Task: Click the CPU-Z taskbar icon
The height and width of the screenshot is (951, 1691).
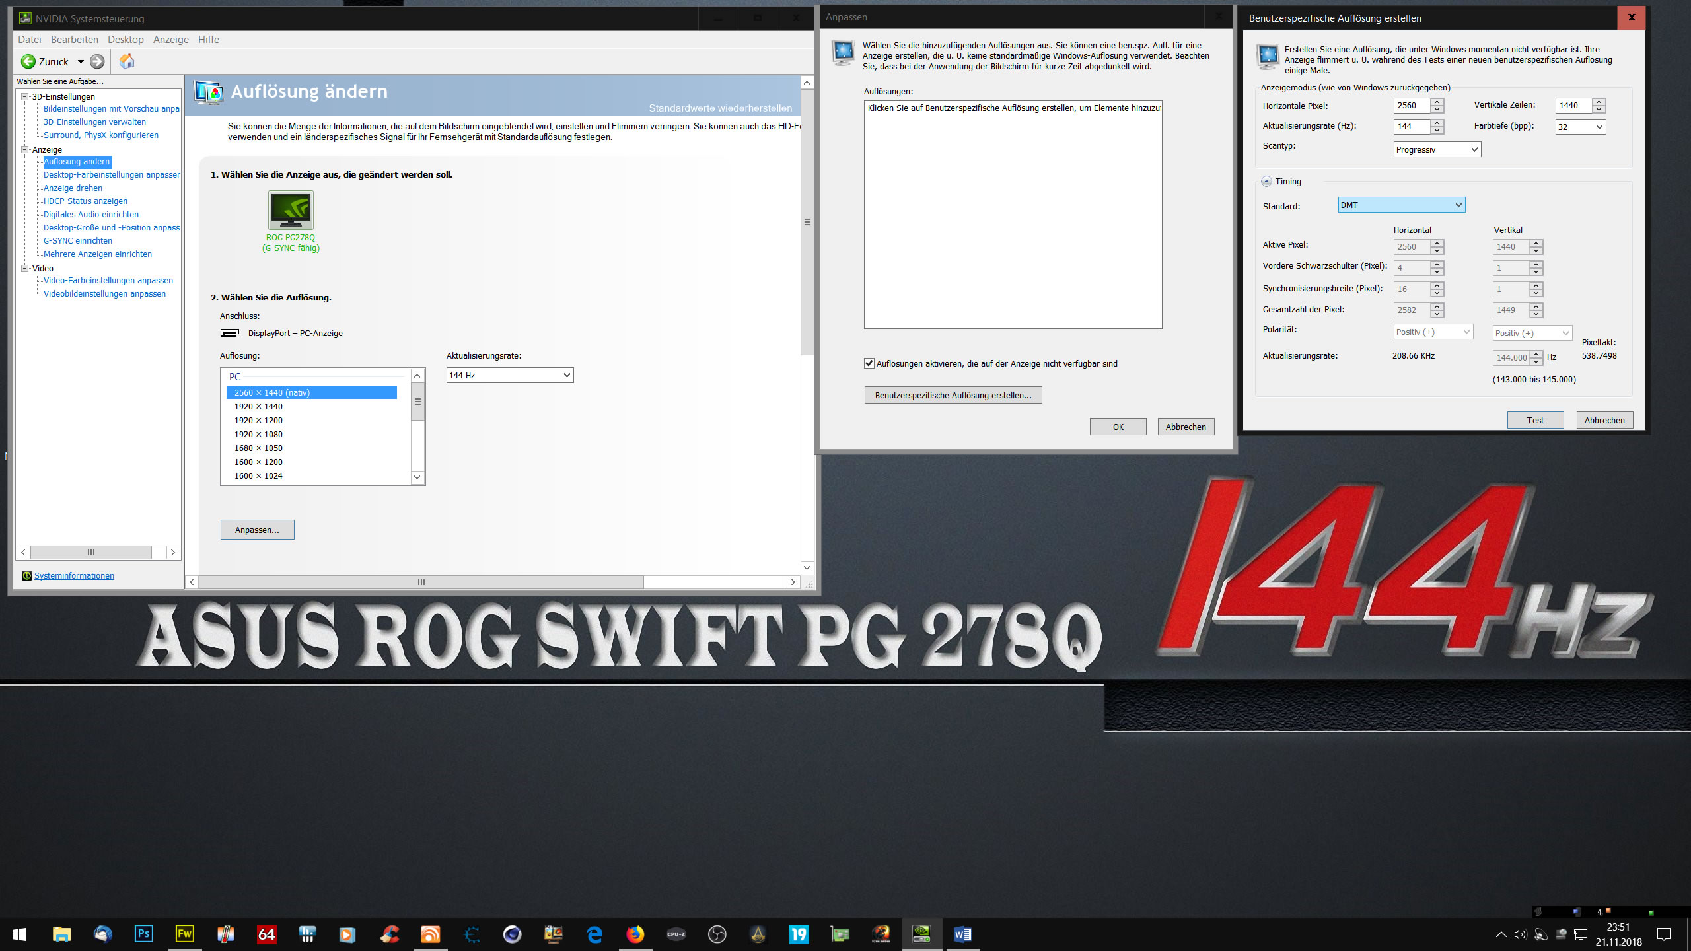Action: tap(676, 934)
